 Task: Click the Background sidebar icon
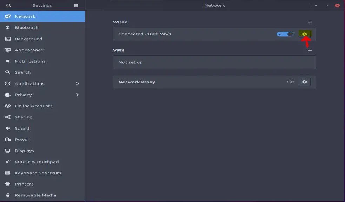(x=8, y=39)
